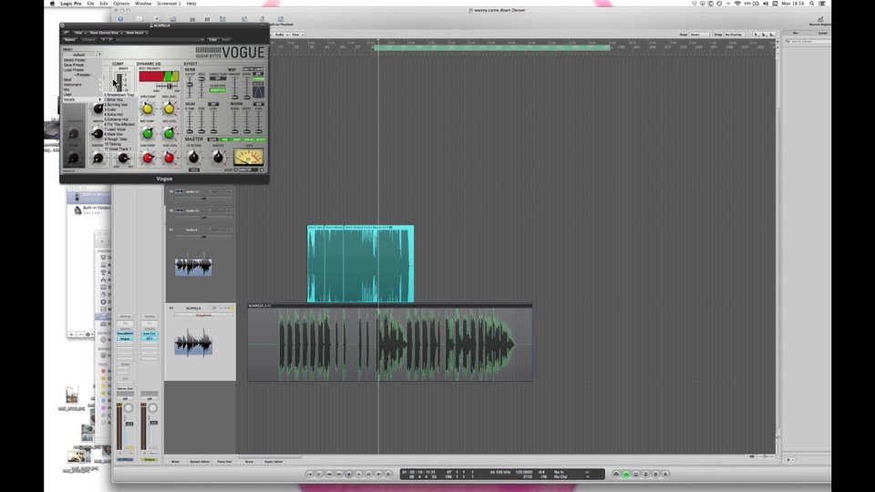The height and width of the screenshot is (492, 875).
Task: Toggle the Master Safe button
Action: click(212, 139)
